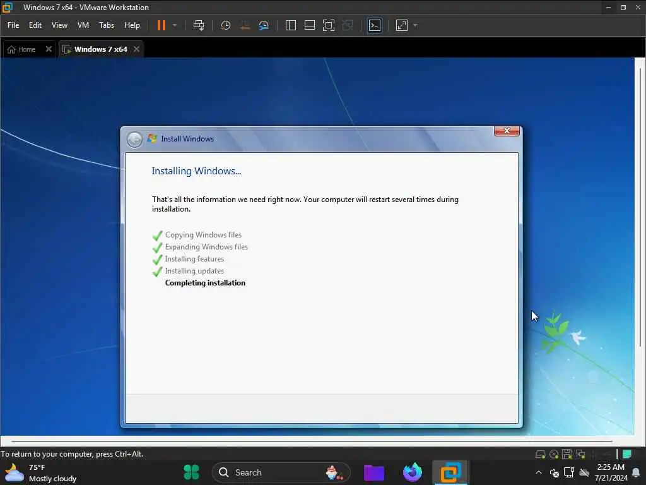Open the Tabs menu
The image size is (646, 485).
(106, 25)
